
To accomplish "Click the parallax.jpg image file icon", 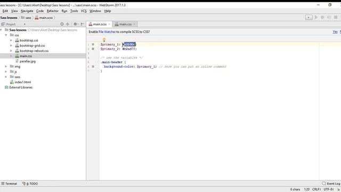I will (x=17, y=61).
